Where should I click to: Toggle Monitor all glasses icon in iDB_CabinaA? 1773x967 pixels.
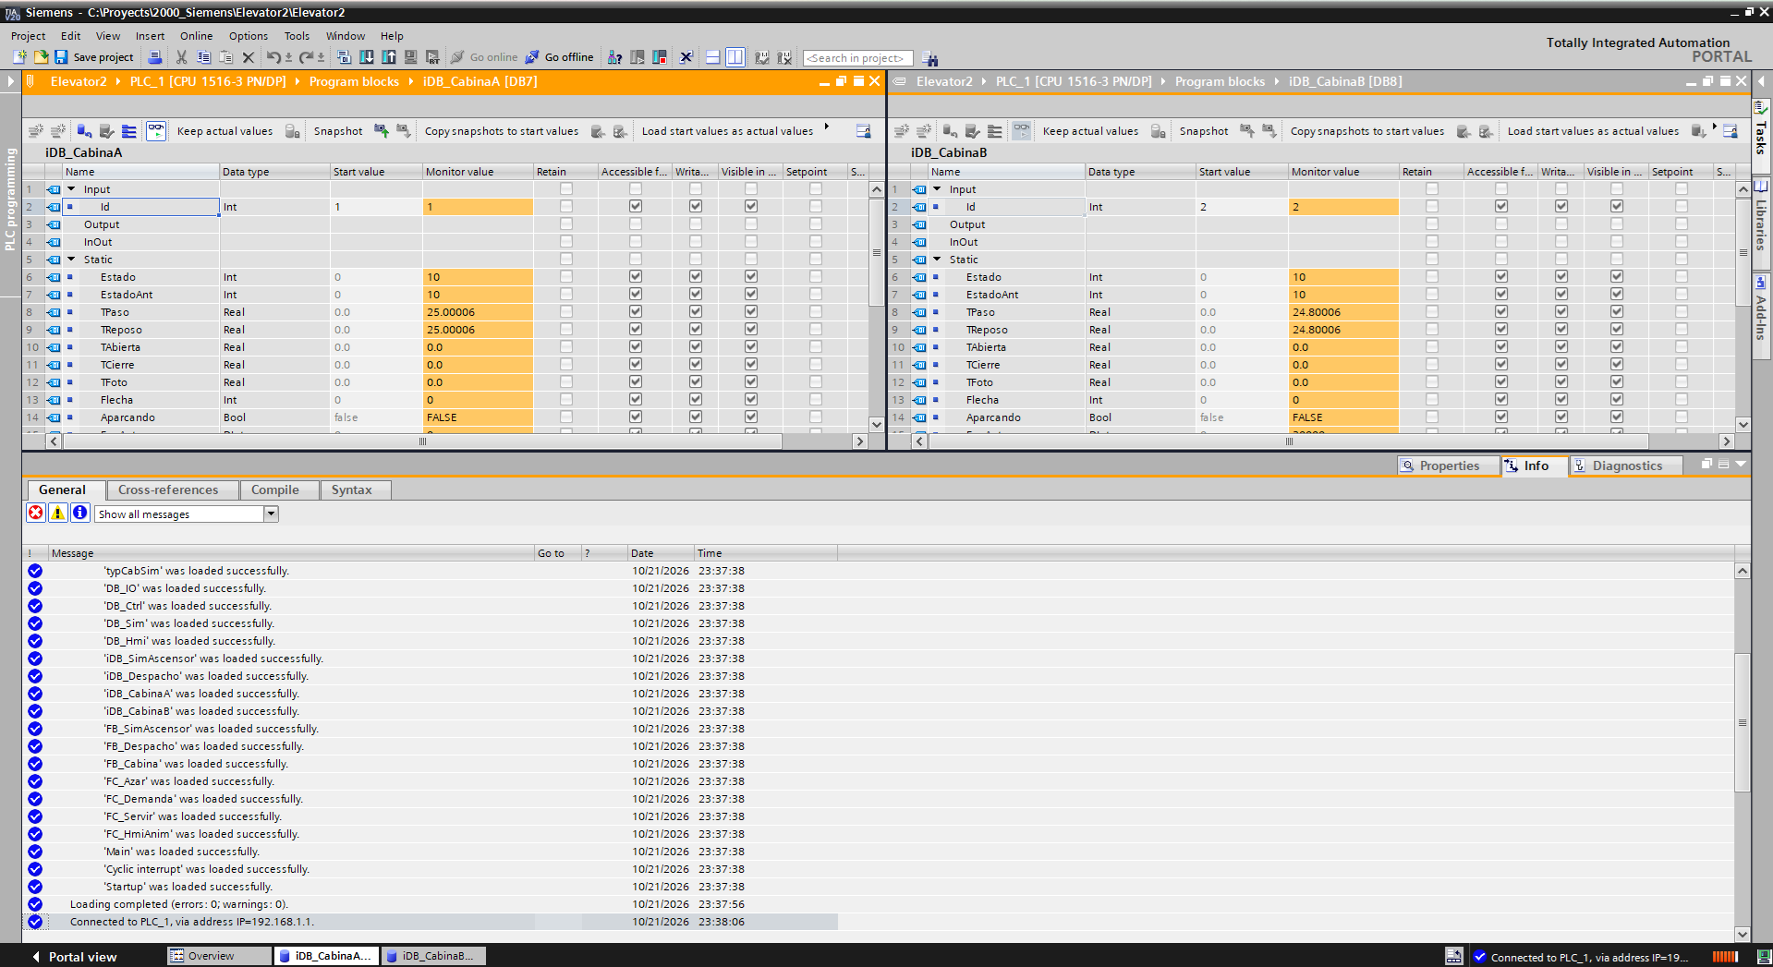click(x=156, y=131)
